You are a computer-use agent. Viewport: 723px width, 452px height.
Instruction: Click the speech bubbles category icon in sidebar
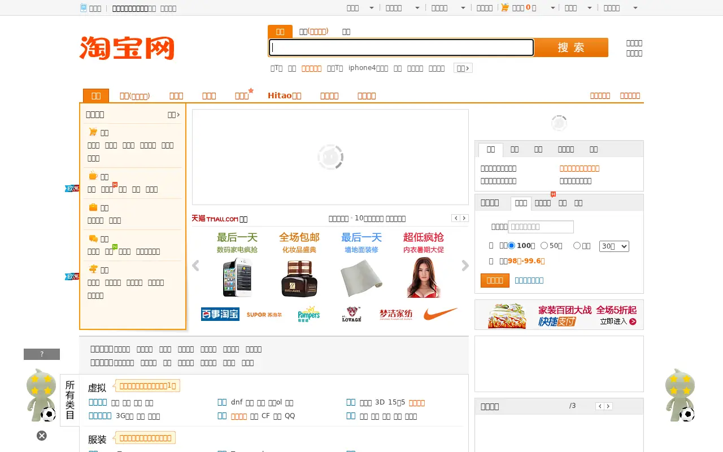(x=93, y=238)
